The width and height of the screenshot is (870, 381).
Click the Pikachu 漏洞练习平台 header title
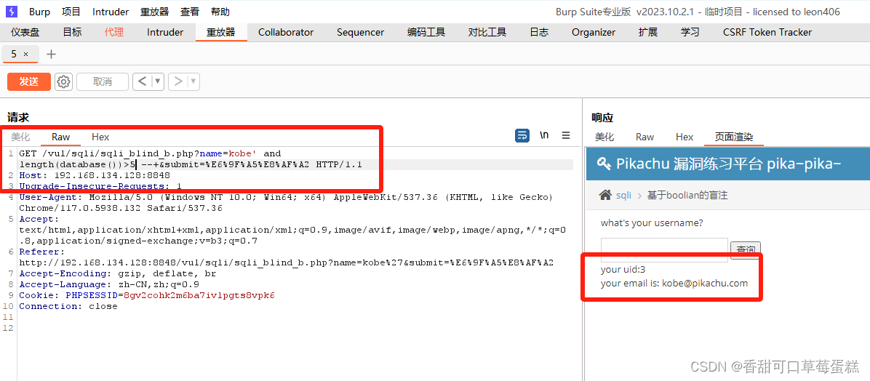click(728, 164)
